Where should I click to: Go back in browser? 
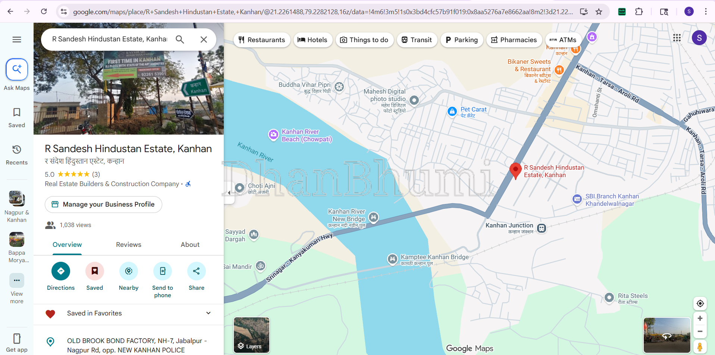(10, 12)
